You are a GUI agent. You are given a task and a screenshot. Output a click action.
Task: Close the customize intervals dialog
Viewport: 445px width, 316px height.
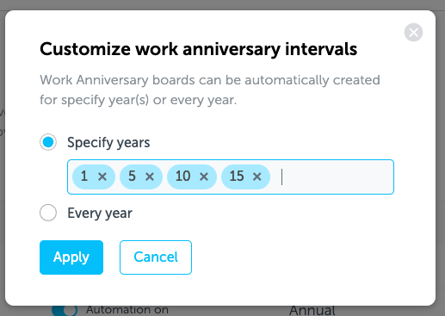click(413, 32)
